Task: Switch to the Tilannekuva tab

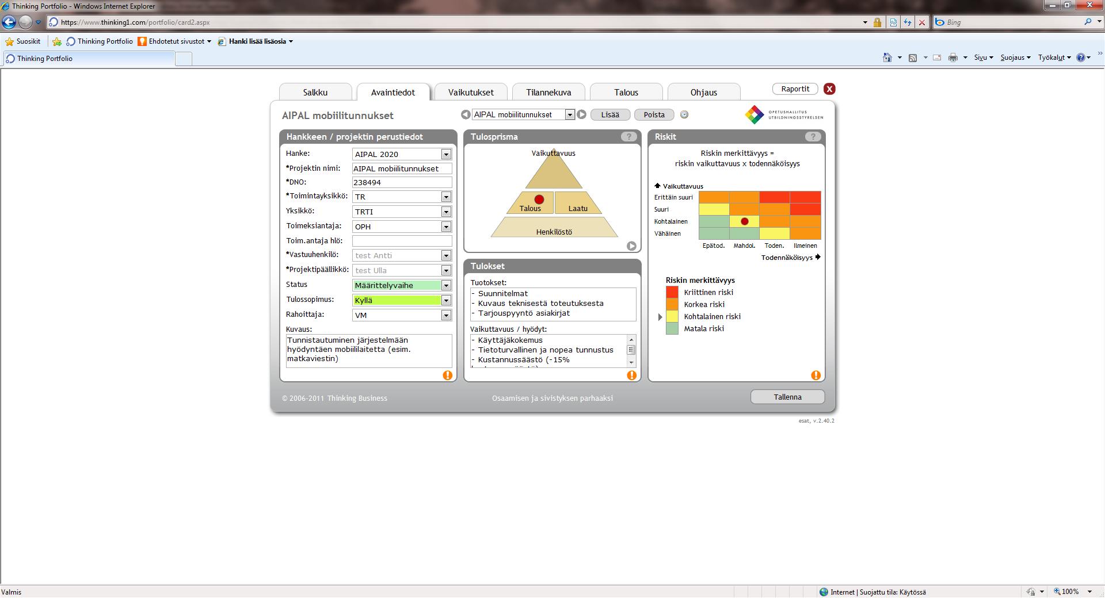Action: [548, 92]
